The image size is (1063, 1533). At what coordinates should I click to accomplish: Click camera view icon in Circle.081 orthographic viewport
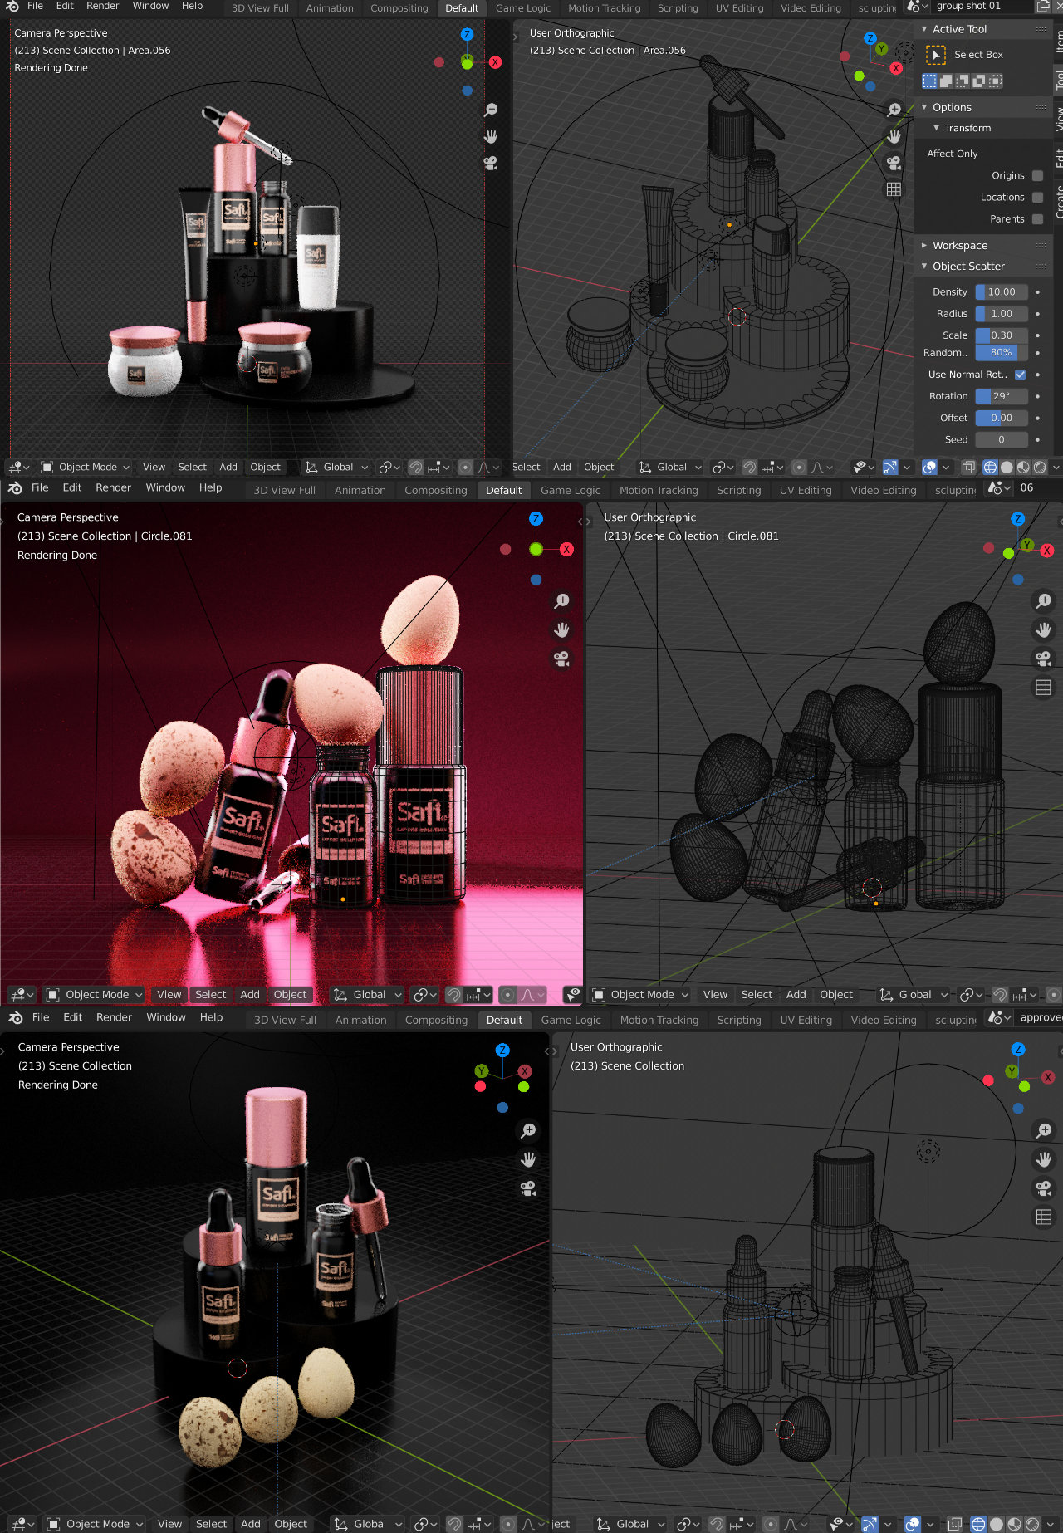(1043, 659)
